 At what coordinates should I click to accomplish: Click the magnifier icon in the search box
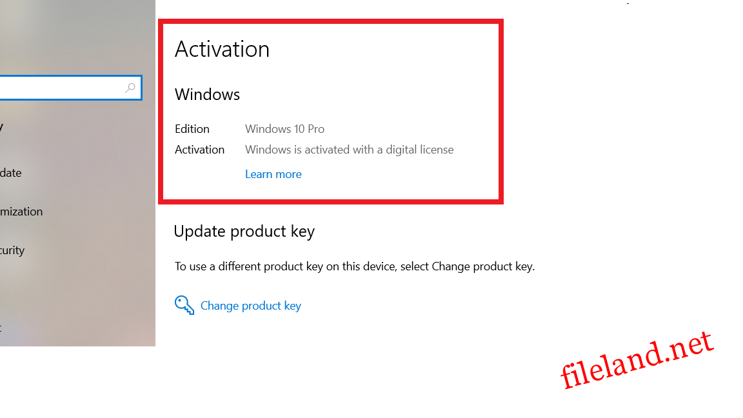pyautogui.click(x=130, y=88)
